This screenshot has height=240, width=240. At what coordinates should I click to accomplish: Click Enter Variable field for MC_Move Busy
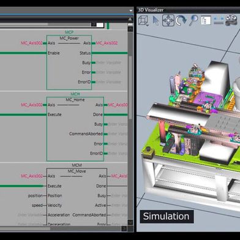[x=119, y=195]
